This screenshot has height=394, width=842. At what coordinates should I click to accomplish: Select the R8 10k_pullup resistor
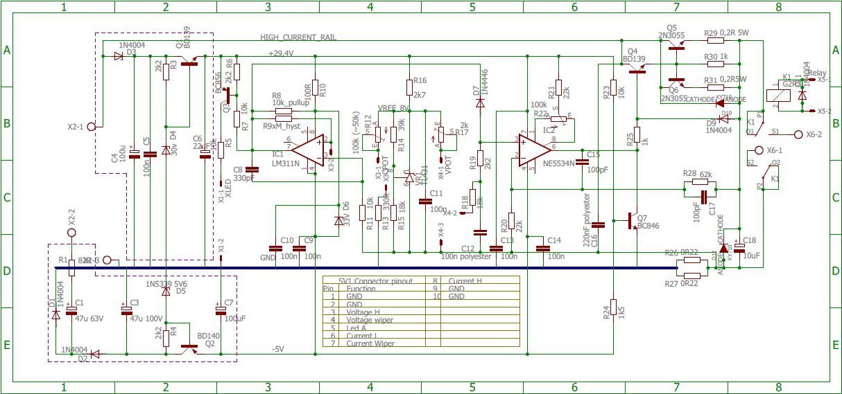click(x=282, y=111)
